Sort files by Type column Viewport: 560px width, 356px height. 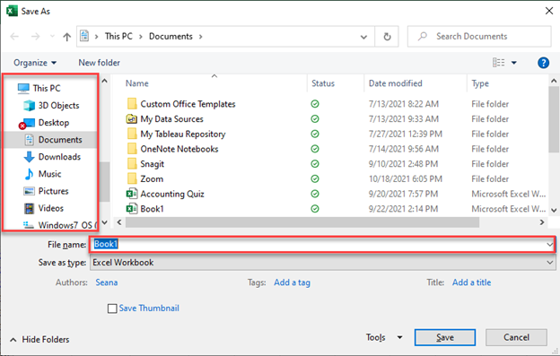pos(480,83)
